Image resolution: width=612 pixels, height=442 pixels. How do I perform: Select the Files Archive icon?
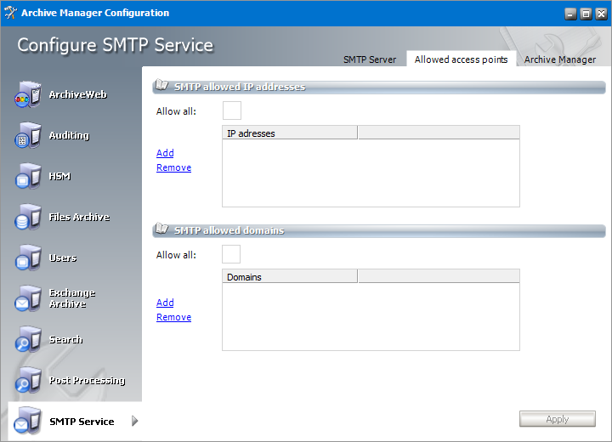pyautogui.click(x=28, y=217)
